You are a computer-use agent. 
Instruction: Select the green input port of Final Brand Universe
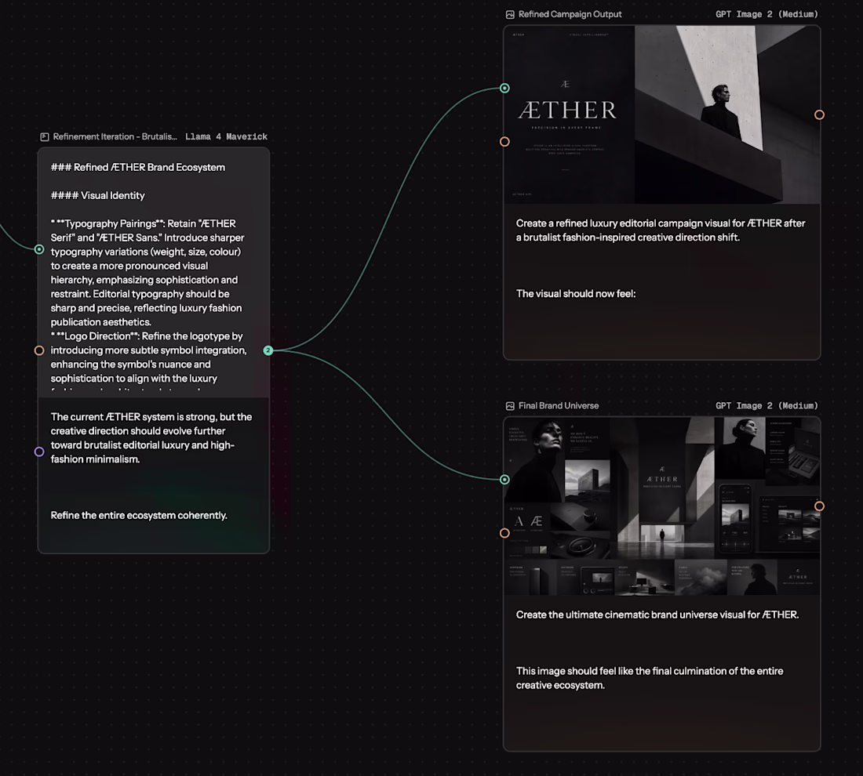(x=504, y=480)
